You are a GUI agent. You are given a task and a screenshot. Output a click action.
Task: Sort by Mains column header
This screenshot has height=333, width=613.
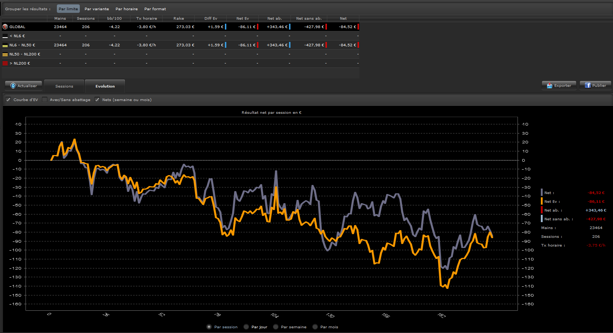click(60, 18)
